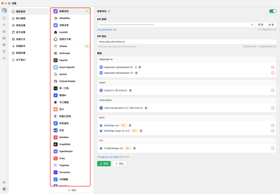Screen dimensions: 280x194
Task: Select AiHubMix provider
Action: point(72,18)
